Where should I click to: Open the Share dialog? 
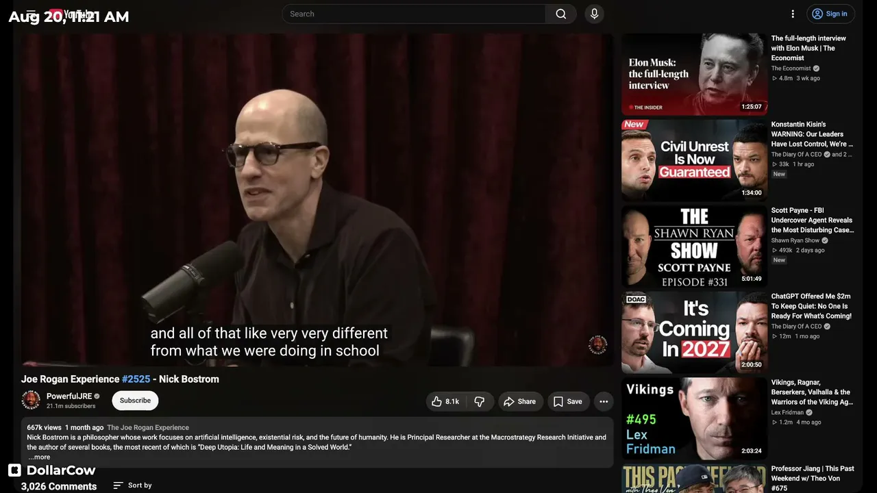pyautogui.click(x=521, y=402)
